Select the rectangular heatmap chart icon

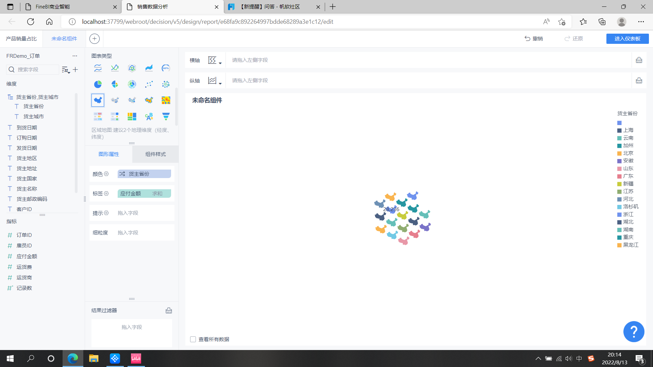[166, 100]
